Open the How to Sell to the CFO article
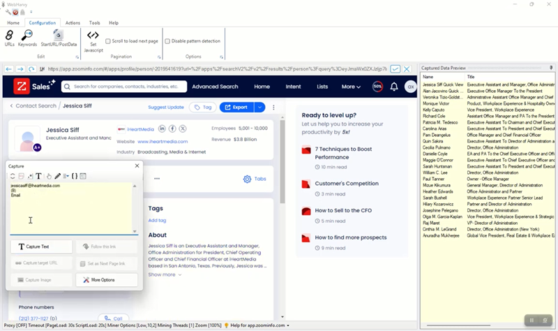 (343, 211)
